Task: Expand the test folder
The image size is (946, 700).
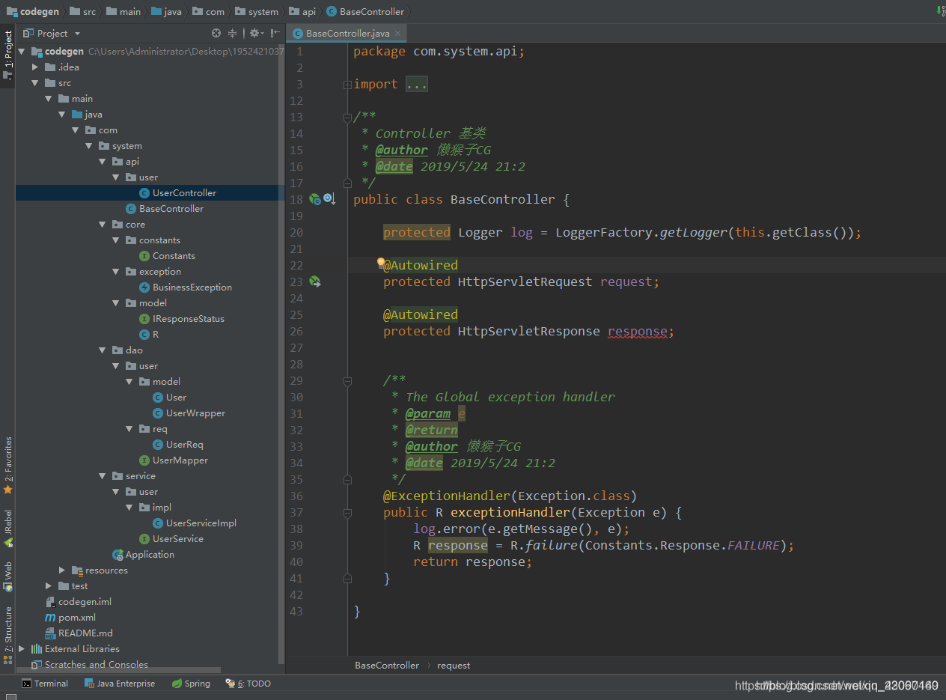Action: click(x=48, y=586)
